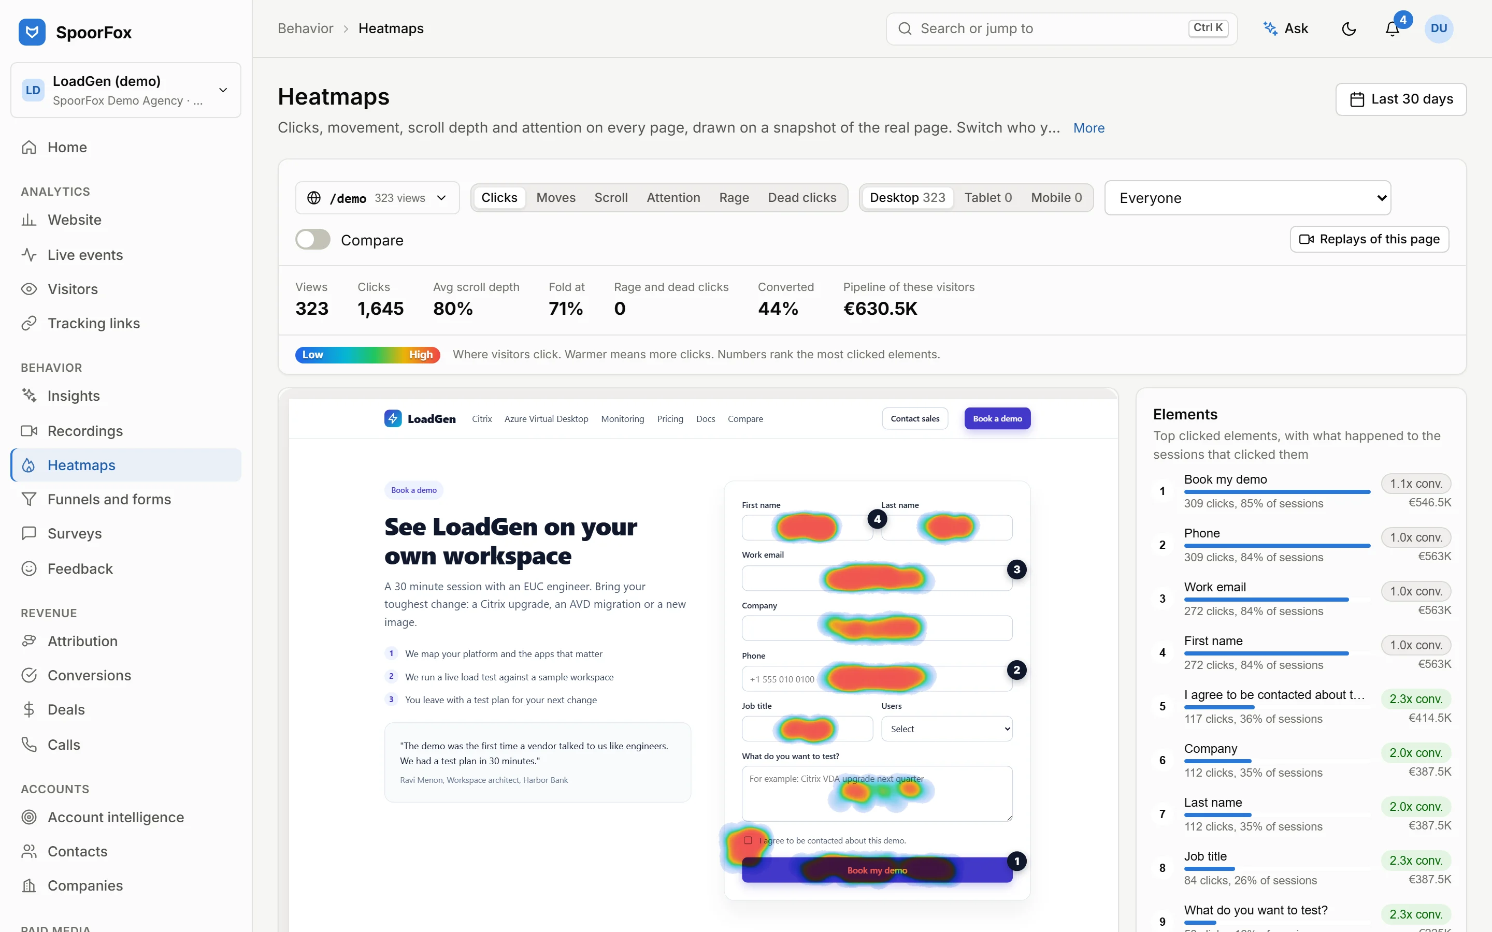Open Home in the sidebar
This screenshot has width=1492, height=932.
126,148
